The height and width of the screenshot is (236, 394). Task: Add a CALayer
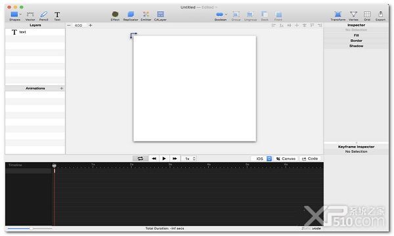pos(160,16)
